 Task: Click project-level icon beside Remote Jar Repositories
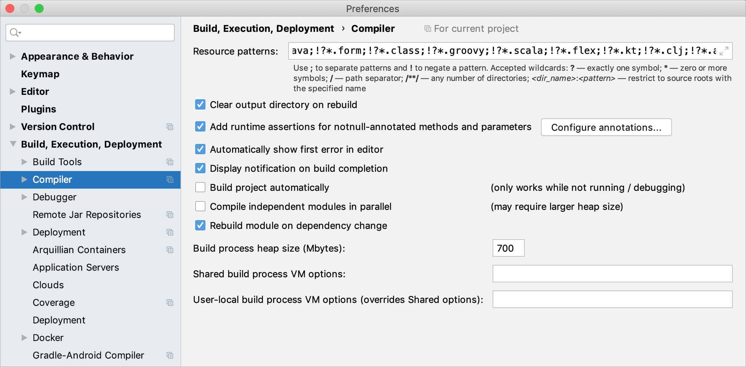[170, 215]
